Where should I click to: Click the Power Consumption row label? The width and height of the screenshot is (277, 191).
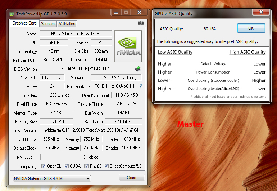click(x=213, y=72)
